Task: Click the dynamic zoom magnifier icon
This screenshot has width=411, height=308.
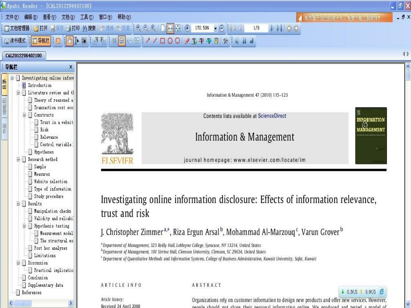Action: point(154,28)
